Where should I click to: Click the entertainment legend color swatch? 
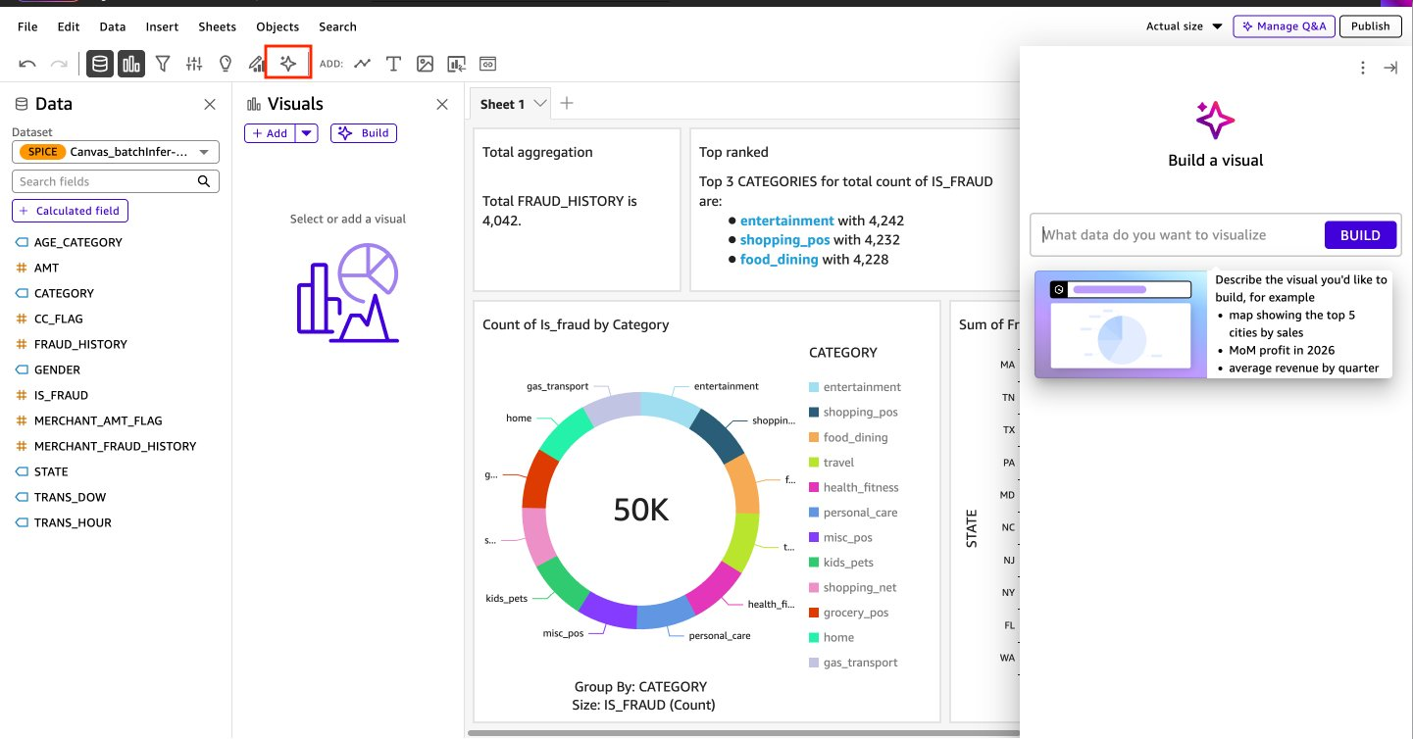point(814,387)
